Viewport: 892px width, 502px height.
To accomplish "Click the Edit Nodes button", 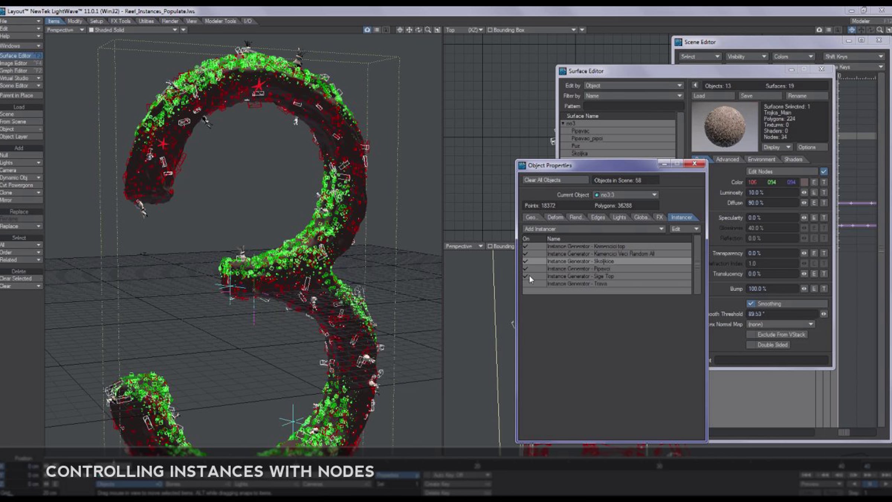I will click(782, 171).
